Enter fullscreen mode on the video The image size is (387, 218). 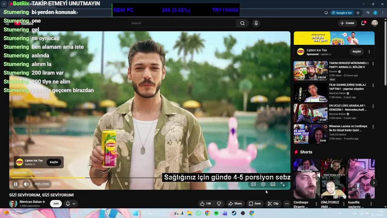pyautogui.click(x=282, y=184)
